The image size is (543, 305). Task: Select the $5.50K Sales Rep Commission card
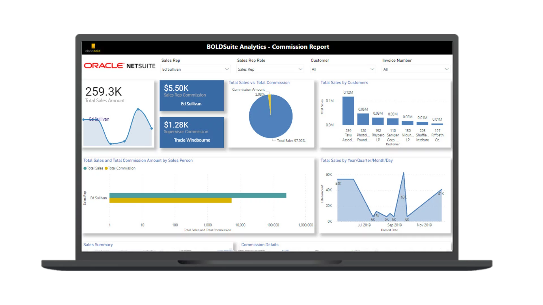192,95
